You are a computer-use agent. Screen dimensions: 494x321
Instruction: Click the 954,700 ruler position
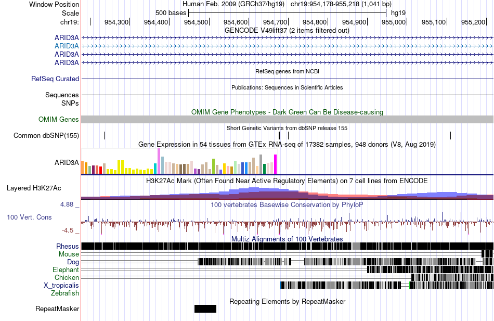click(x=275, y=22)
